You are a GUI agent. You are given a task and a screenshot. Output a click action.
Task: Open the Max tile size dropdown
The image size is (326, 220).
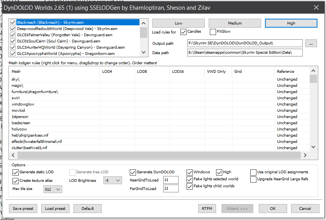point(52,189)
